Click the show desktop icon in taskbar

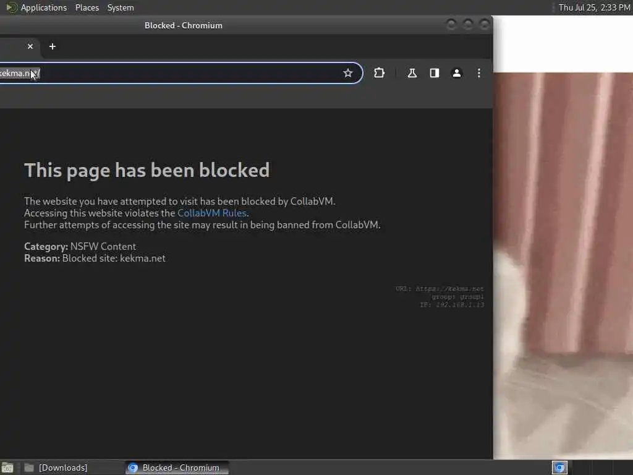click(x=7, y=468)
